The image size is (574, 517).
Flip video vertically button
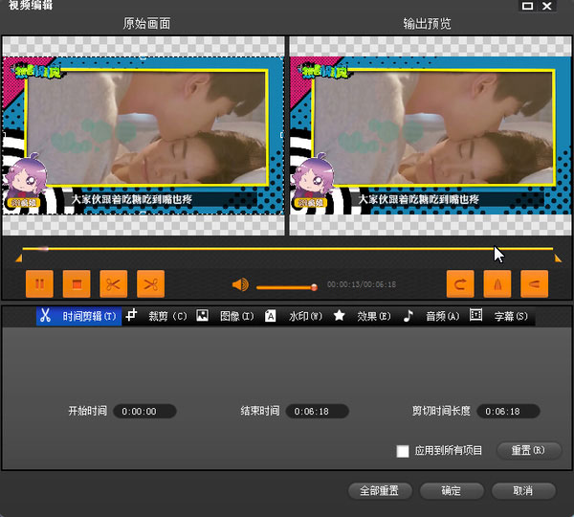(x=534, y=284)
